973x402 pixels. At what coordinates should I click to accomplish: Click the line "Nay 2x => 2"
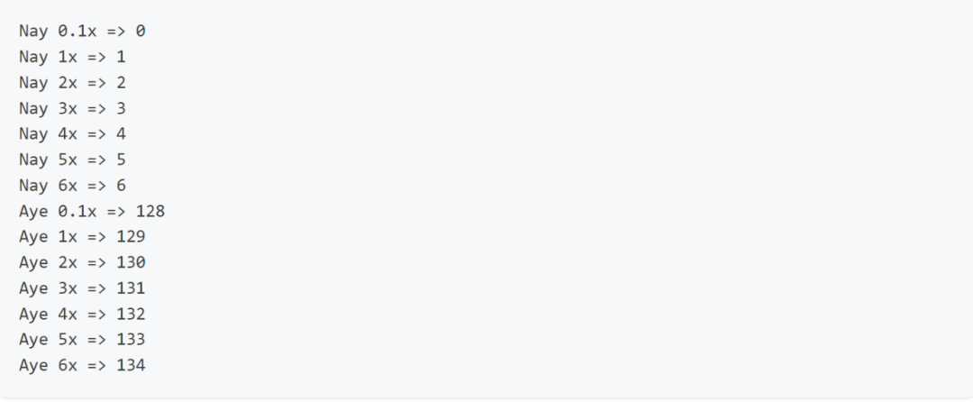coord(72,83)
